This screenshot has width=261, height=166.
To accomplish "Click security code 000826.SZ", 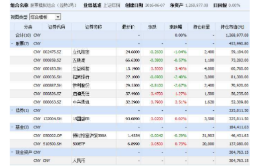I will 52,94.
